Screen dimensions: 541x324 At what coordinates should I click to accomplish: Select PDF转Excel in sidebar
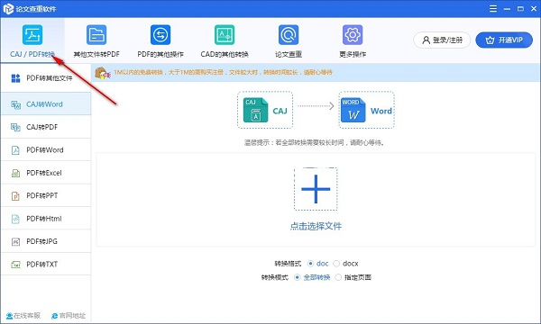(x=46, y=173)
